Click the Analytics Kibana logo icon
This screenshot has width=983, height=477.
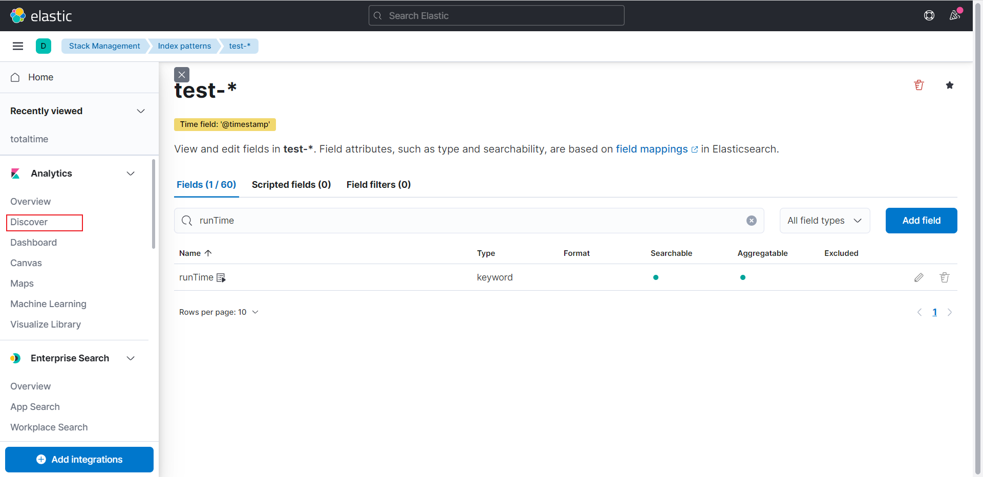[15, 174]
